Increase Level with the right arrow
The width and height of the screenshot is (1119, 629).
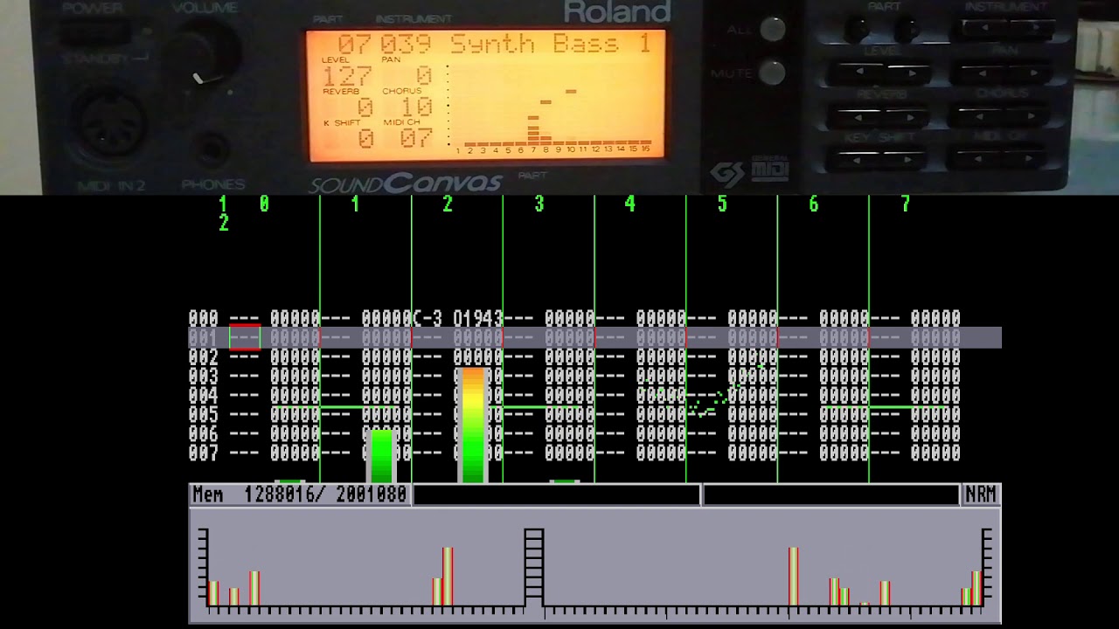(907, 73)
